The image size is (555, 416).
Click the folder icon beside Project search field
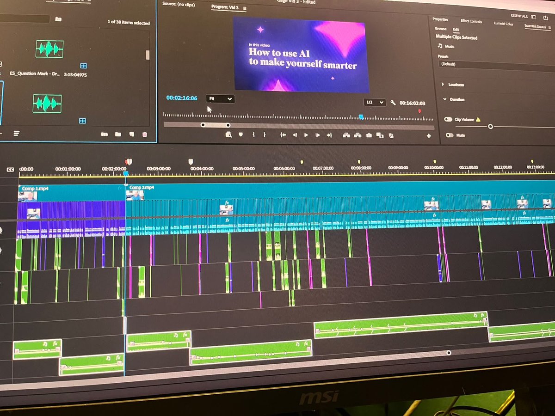(58, 19)
